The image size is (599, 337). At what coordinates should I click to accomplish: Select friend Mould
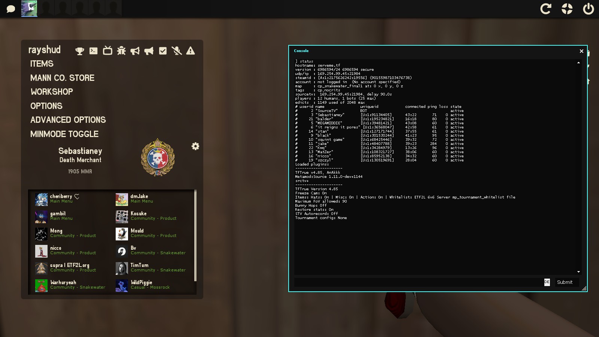point(153,234)
